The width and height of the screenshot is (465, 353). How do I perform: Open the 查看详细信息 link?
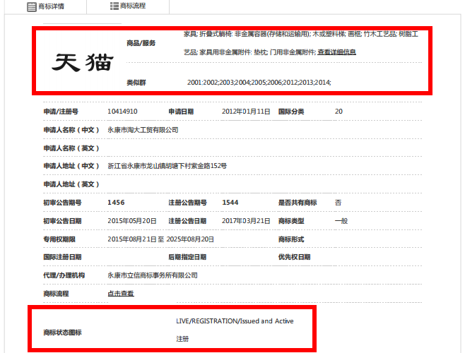336,52
